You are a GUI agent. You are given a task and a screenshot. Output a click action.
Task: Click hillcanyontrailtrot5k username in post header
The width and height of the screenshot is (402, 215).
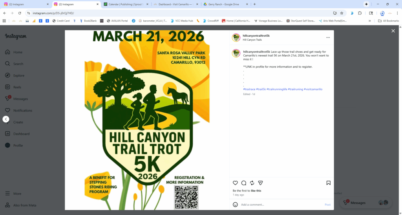tap(256, 36)
